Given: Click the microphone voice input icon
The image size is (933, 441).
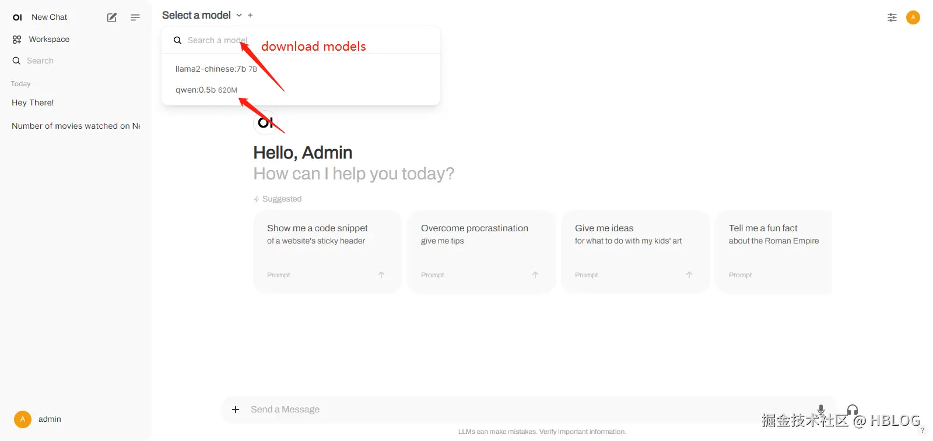Looking at the screenshot, I should 821,409.
